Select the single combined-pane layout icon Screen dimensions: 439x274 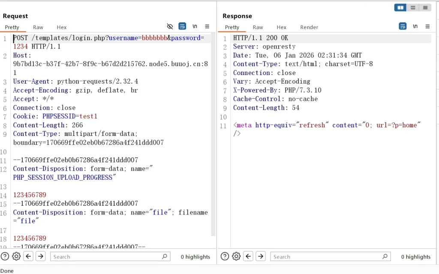425,8
